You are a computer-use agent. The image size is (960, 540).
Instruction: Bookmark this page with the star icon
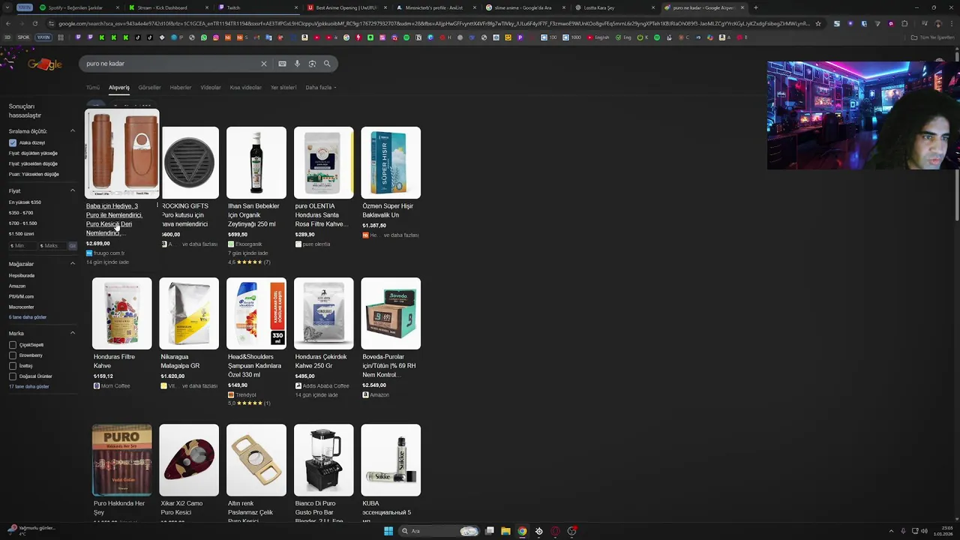pos(818,23)
